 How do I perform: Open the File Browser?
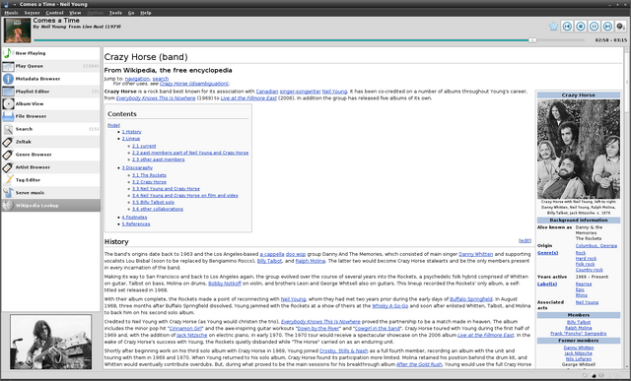(50, 116)
